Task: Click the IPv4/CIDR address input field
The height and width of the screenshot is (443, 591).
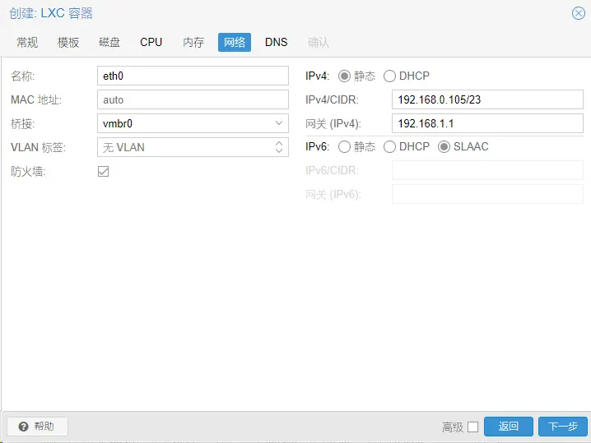Action: click(x=487, y=99)
